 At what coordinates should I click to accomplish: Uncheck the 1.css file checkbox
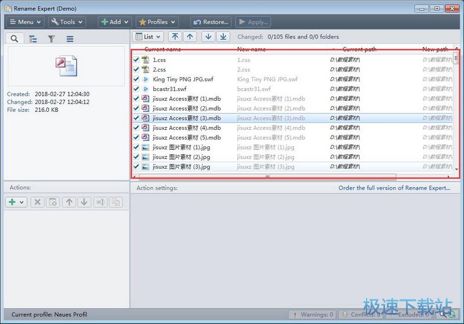pyautogui.click(x=136, y=60)
